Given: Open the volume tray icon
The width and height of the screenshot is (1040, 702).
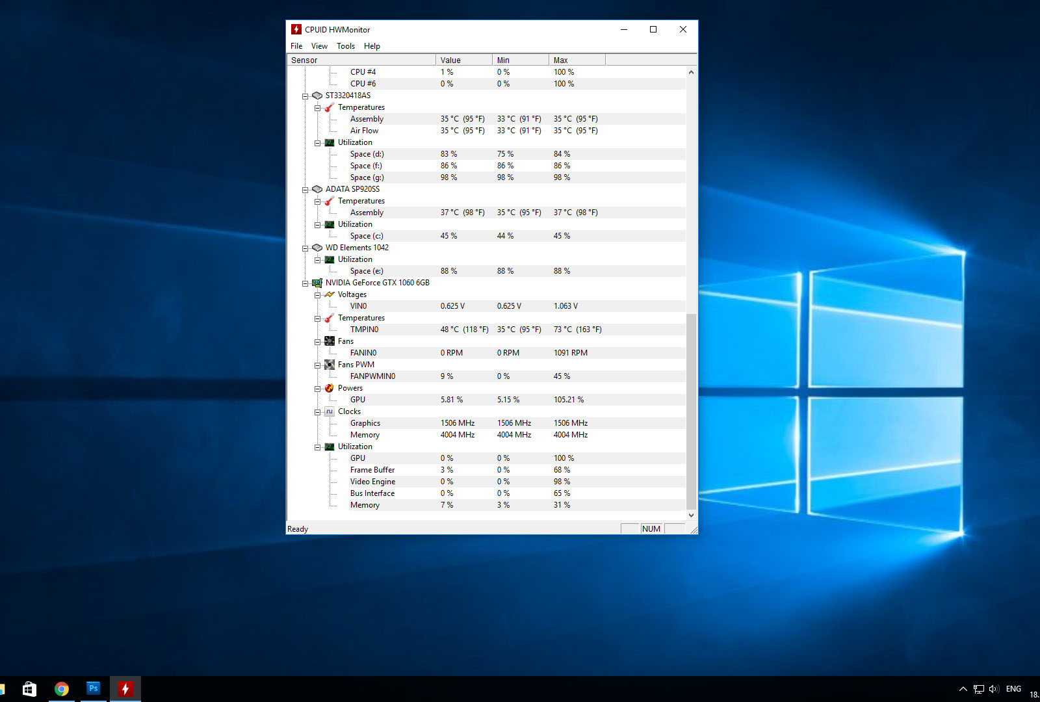Looking at the screenshot, I should click(994, 689).
